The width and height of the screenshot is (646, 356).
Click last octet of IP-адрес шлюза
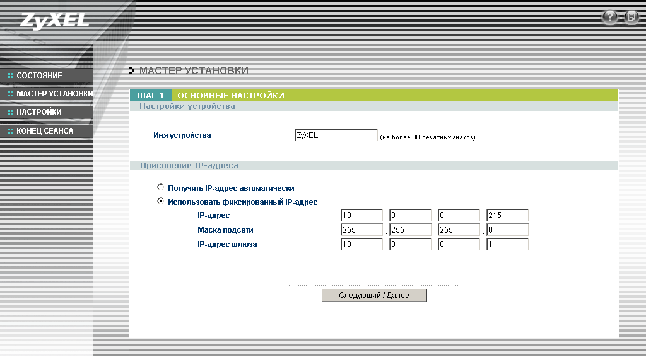click(x=507, y=244)
